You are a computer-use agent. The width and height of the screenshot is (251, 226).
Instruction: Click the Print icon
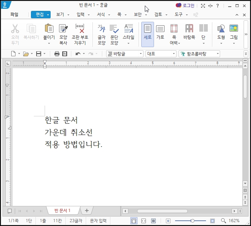[x=57, y=54]
